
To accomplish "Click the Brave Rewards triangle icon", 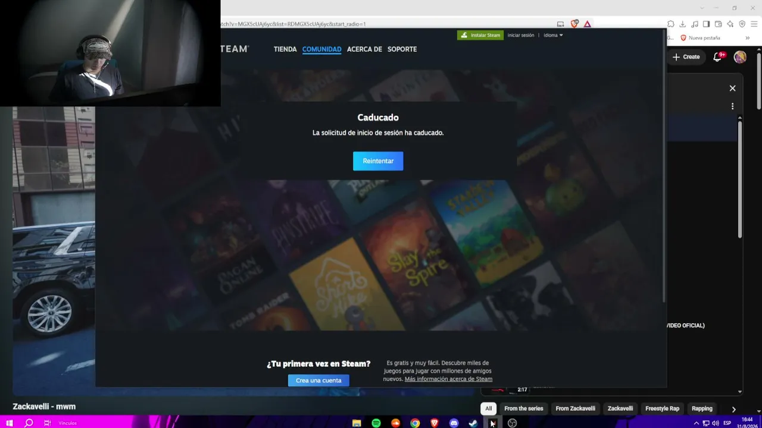I will (x=588, y=24).
